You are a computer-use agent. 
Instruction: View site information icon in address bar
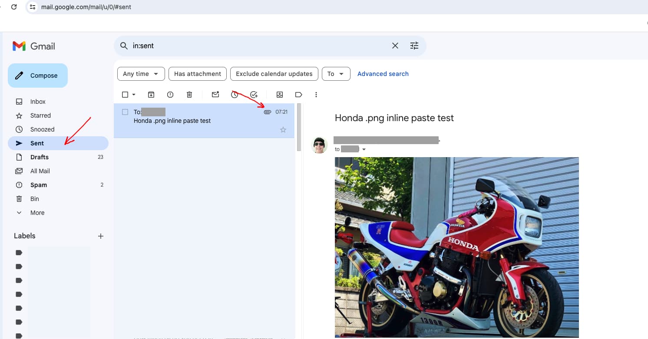coord(32,7)
